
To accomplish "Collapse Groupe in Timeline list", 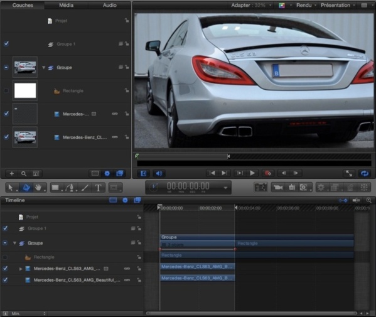I will (x=14, y=243).
